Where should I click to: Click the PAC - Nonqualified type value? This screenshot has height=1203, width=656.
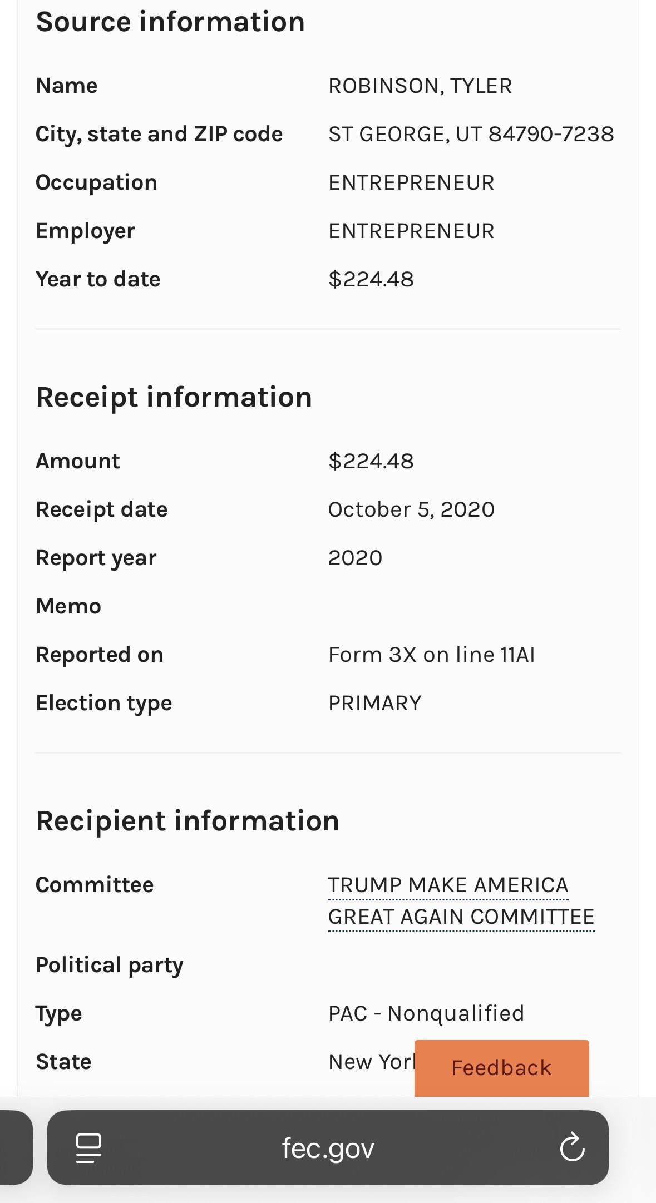click(x=426, y=1013)
